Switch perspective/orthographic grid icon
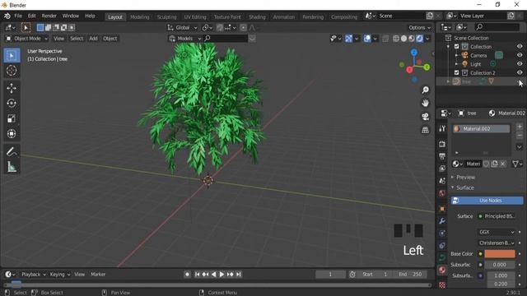The width and height of the screenshot is (527, 296). (x=425, y=130)
